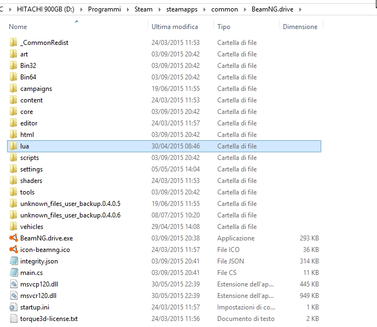This screenshot has height=327, width=377.
Task: Click the _CommonRedist folder icon
Action: [14, 43]
